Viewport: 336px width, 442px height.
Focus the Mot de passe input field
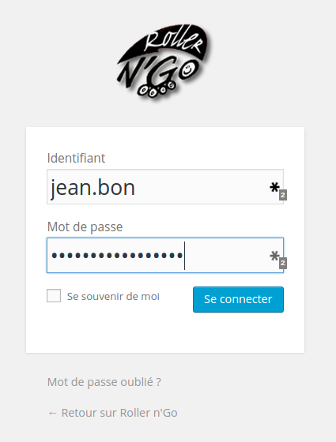point(165,256)
